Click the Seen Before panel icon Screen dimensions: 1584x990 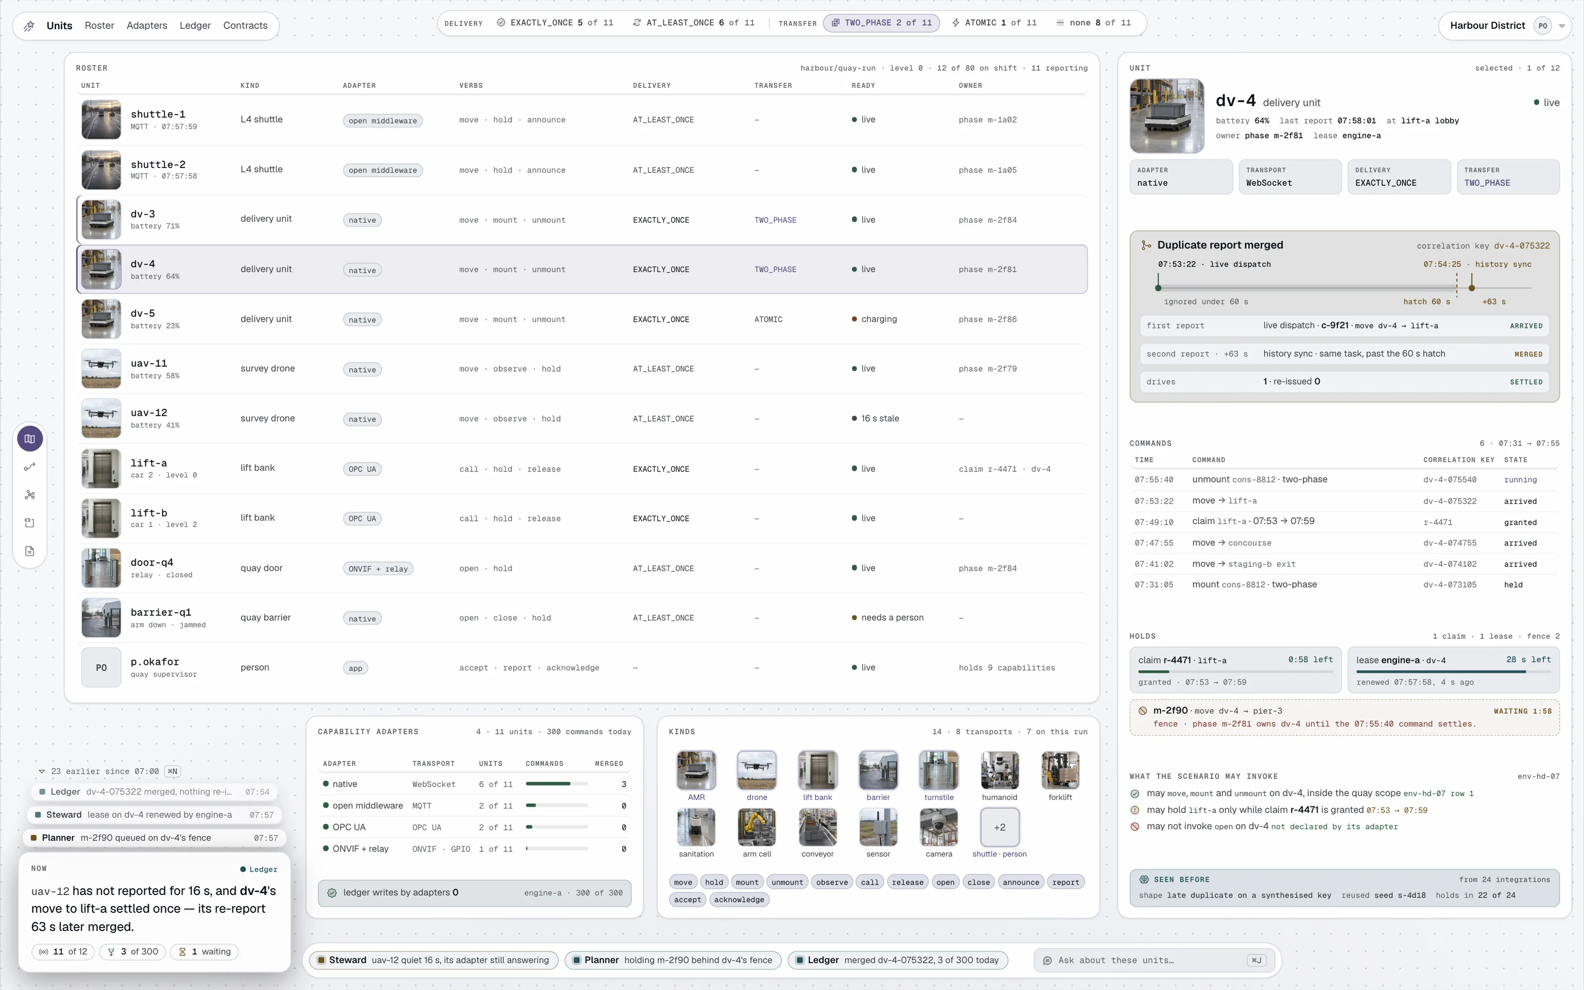[x=1144, y=880]
